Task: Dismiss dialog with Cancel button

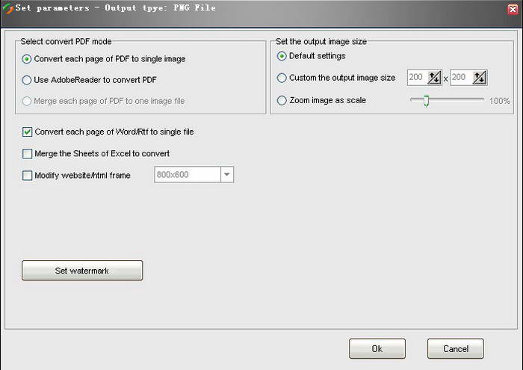Action: point(456,348)
